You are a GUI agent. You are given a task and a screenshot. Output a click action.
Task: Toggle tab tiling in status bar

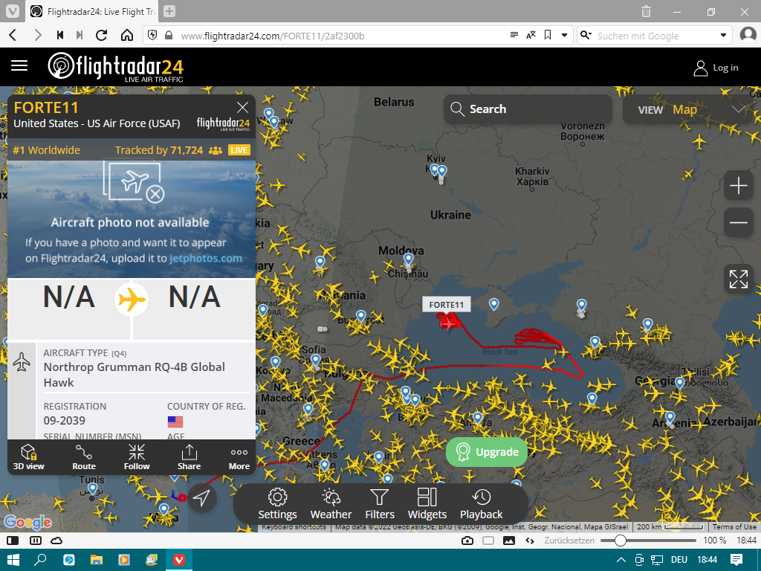[x=36, y=541]
